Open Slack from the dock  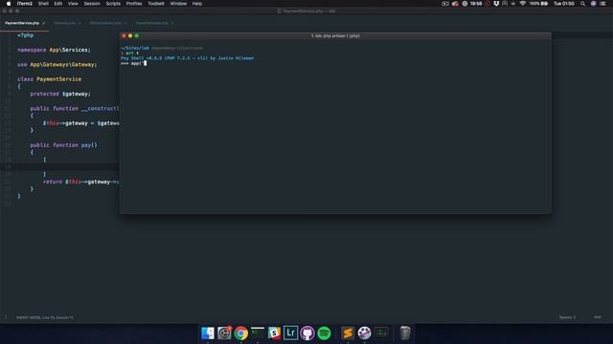tap(274, 333)
